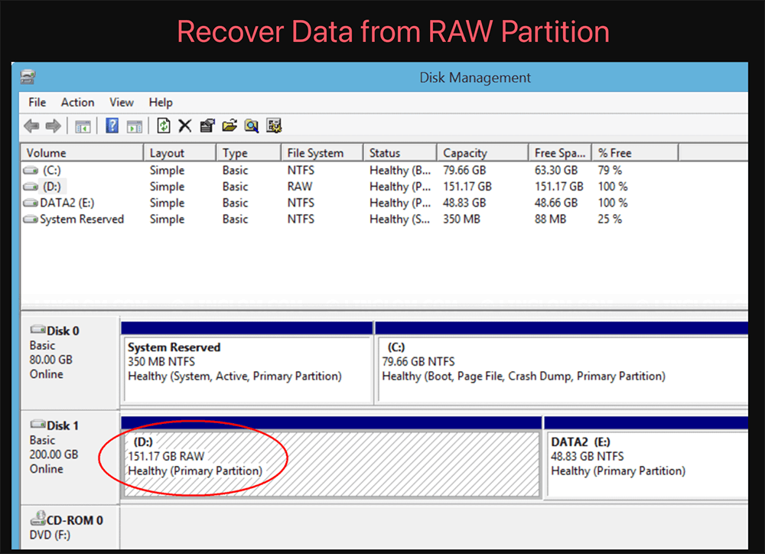Viewport: 765px width, 554px height.
Task: Click the drive icon beside the (C:) volume
Action: point(31,171)
